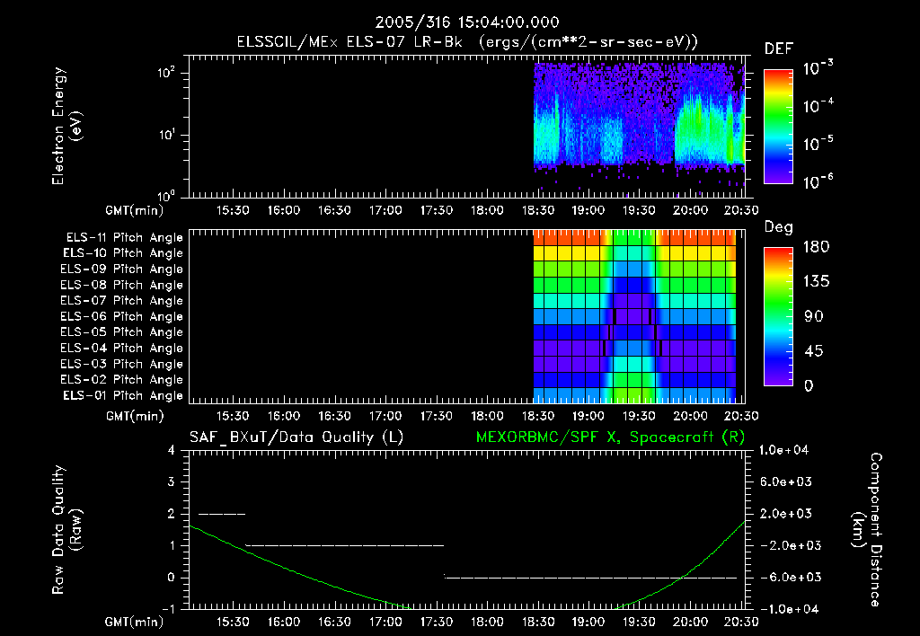This screenshot has height=636, width=920.
Task: Click the ELS-06 Pitch Angle row label
Action: tap(122, 317)
